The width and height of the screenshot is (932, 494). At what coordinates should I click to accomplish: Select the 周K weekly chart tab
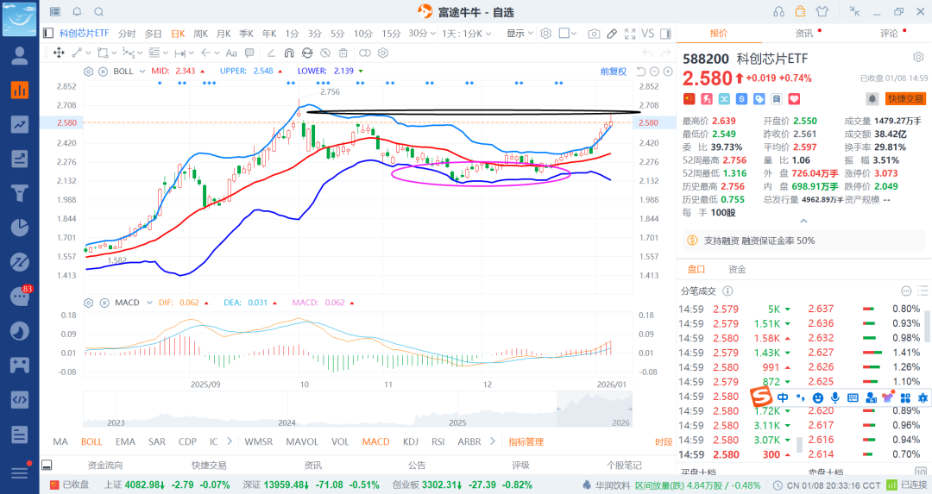pyautogui.click(x=201, y=34)
